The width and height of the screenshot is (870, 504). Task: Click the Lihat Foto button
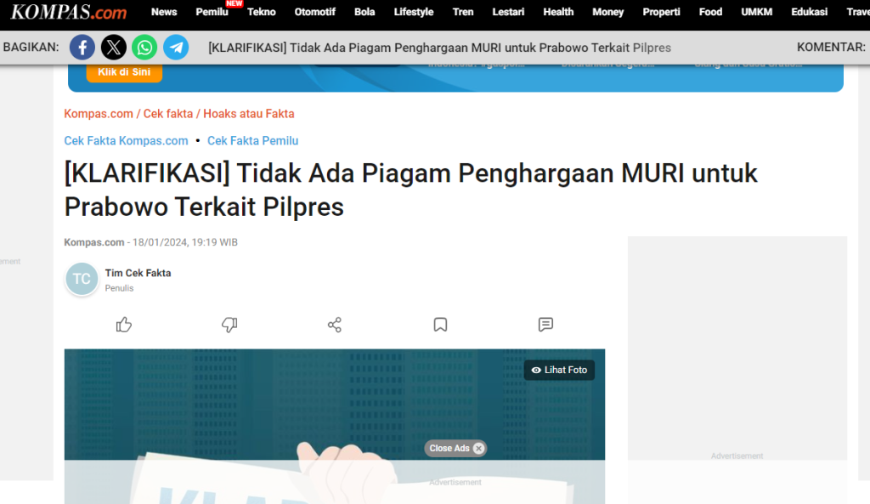[x=559, y=371]
